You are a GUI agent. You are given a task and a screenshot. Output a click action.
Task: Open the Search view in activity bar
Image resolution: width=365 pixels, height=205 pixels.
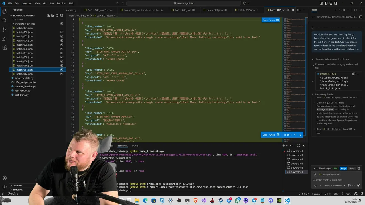click(x=5, y=20)
